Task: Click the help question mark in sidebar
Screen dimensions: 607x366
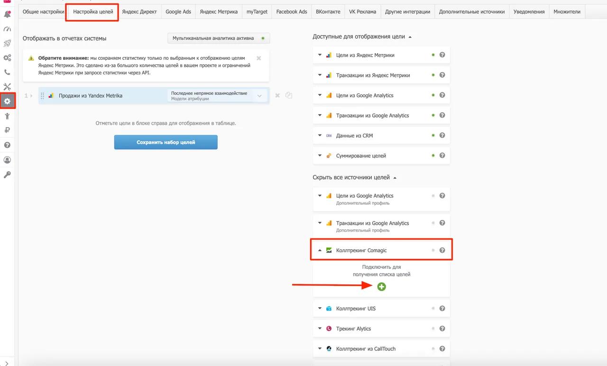Action: point(7,145)
